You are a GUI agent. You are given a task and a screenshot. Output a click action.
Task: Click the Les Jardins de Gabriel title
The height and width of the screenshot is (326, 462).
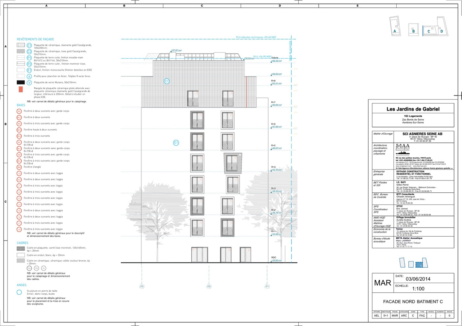pos(413,109)
